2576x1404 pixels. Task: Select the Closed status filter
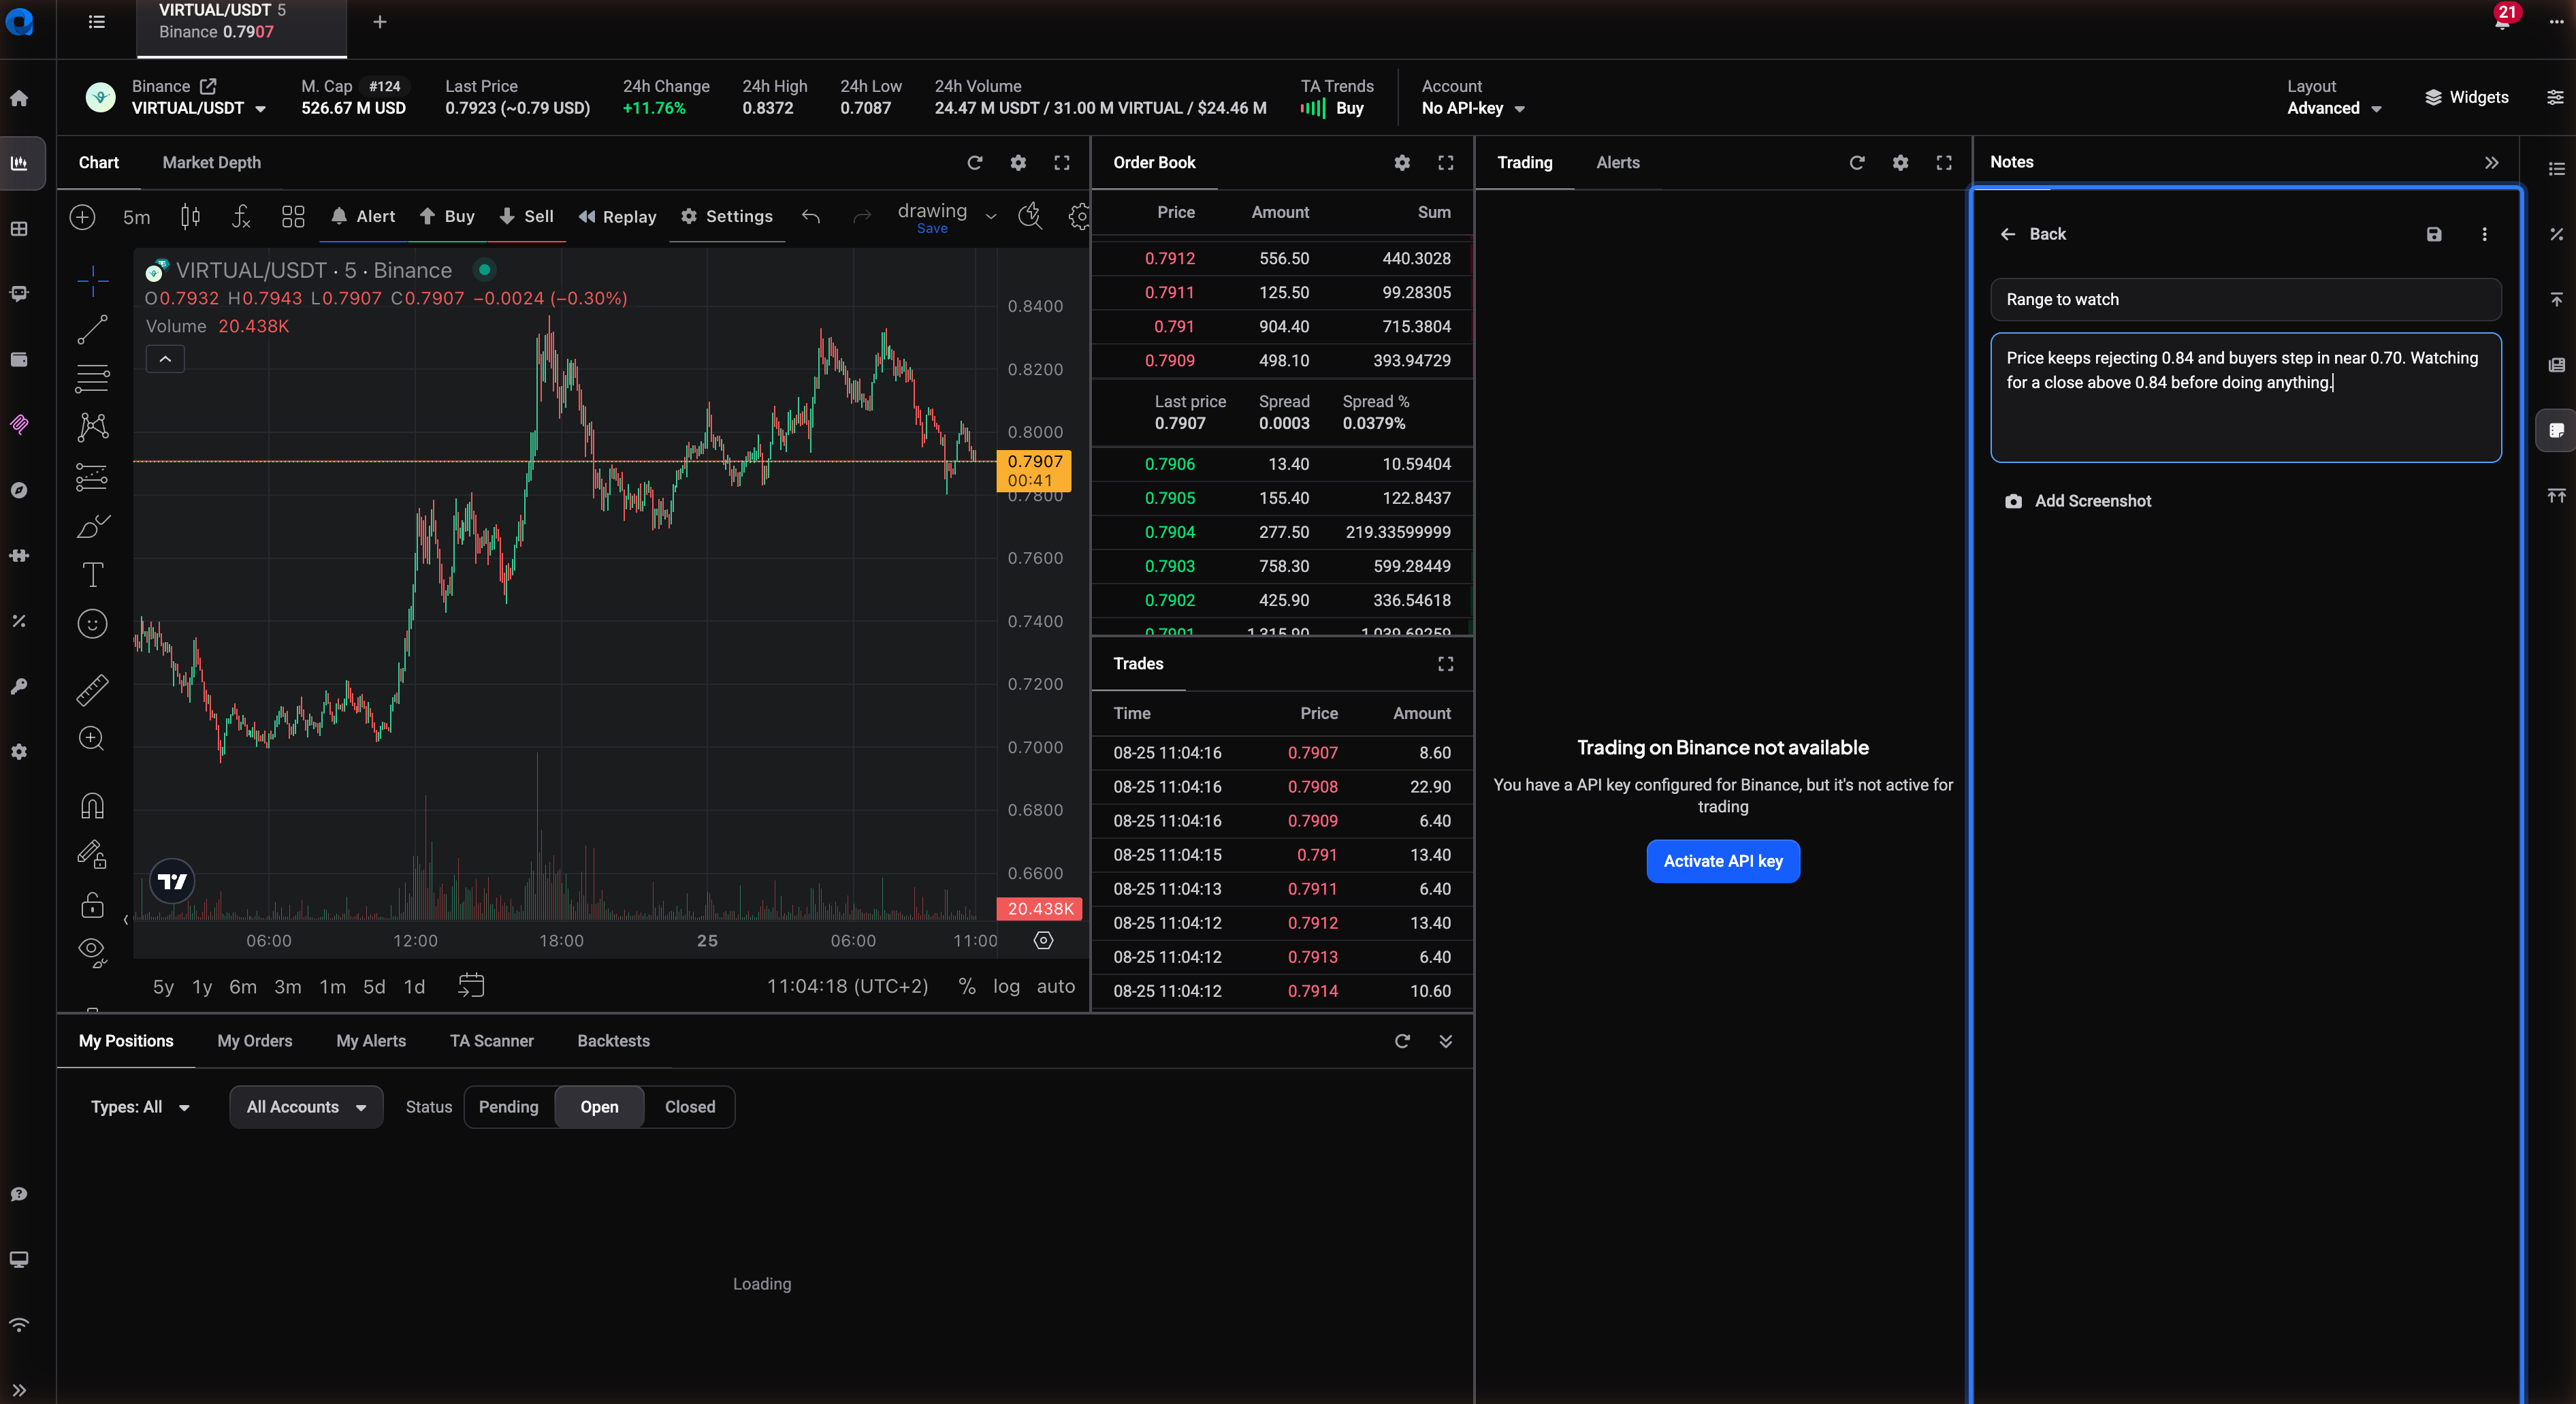[x=690, y=1107]
